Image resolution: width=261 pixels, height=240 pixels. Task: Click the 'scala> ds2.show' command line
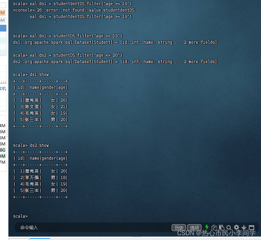click(31, 145)
